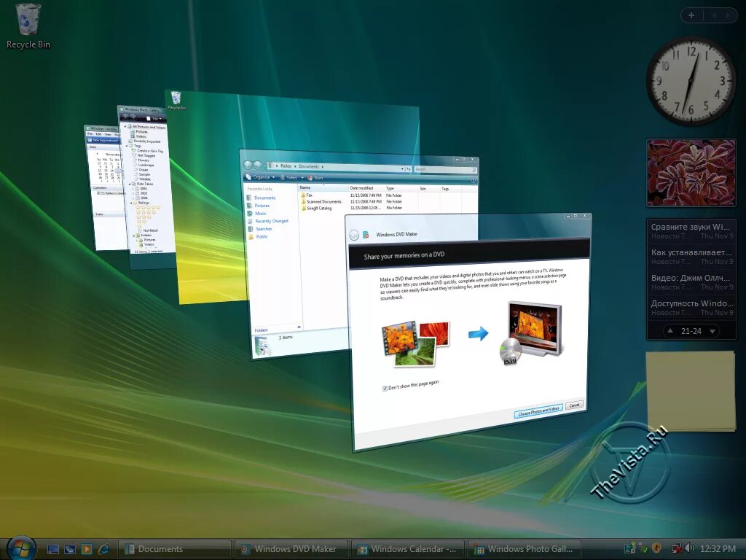Open the File dropdown in Photo Gallery

tap(154, 119)
